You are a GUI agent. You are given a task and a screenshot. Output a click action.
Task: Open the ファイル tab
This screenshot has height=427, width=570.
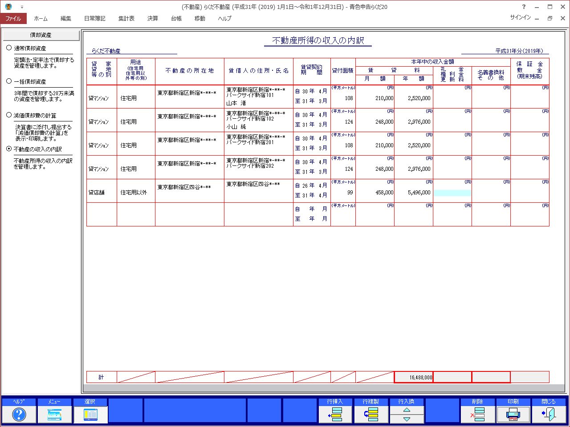point(13,19)
